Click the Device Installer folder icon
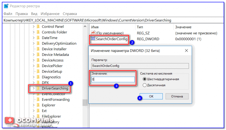Viewport: 226px width, 130px height. (38, 49)
